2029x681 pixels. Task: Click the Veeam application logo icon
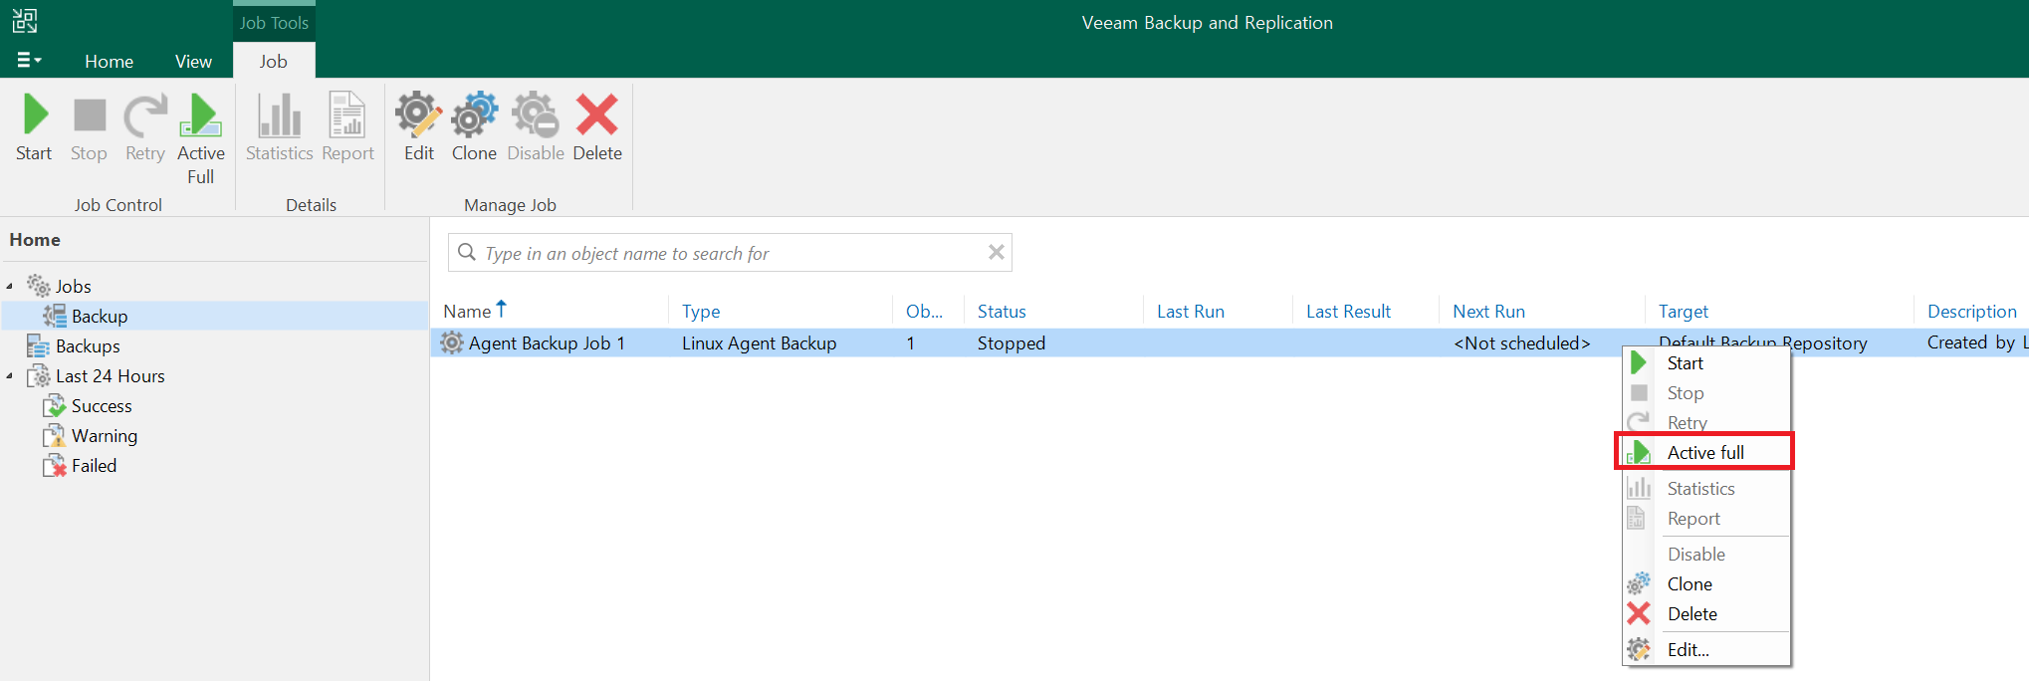tap(25, 21)
